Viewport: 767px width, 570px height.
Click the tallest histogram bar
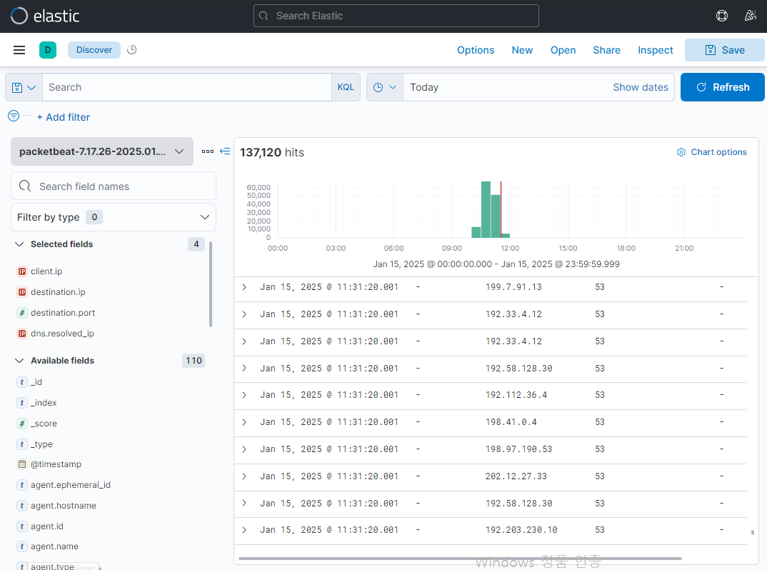pos(486,209)
